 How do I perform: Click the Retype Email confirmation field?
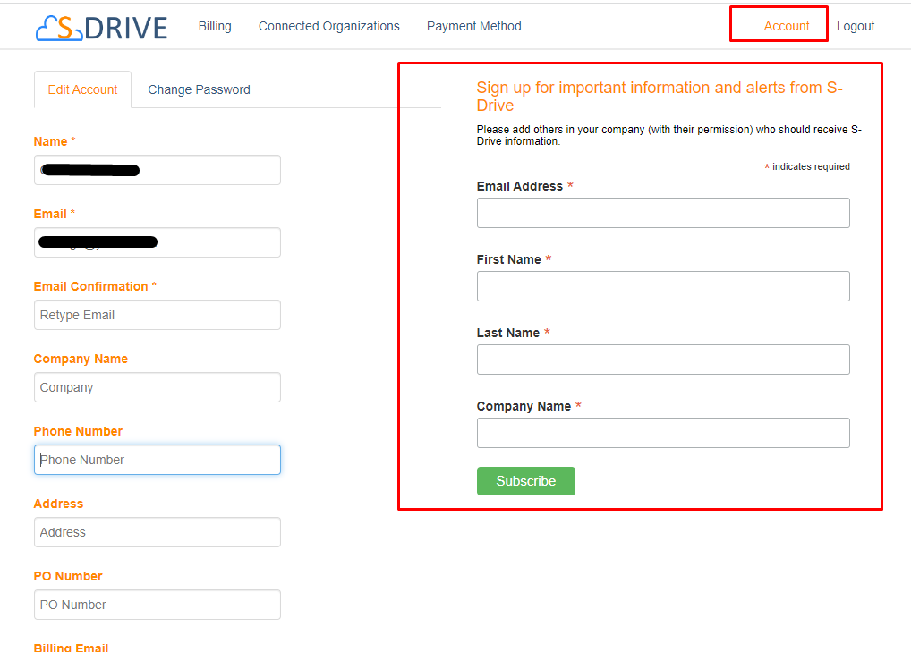[157, 315]
